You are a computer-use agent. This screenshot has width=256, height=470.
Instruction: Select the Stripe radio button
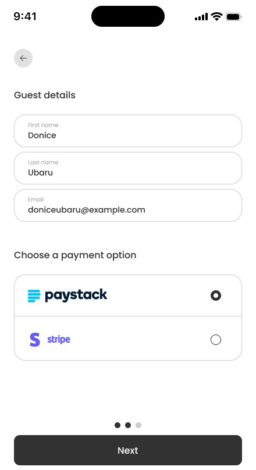(x=216, y=340)
